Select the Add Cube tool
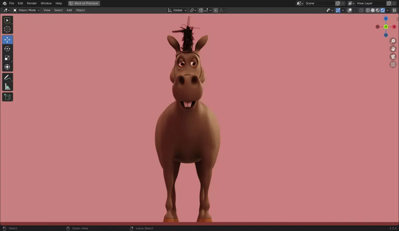The image size is (399, 231). (x=7, y=97)
